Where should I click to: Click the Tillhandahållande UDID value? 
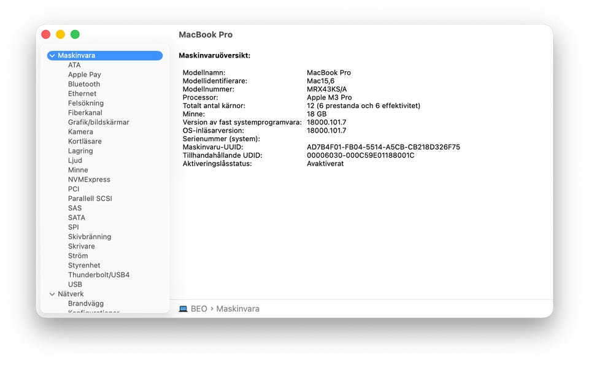(x=360, y=155)
